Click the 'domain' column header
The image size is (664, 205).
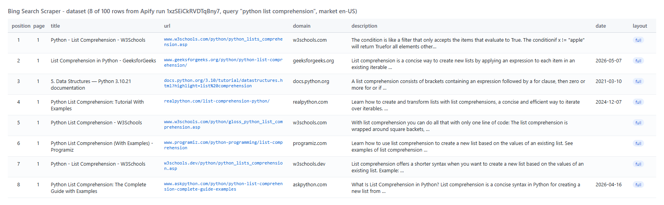pyautogui.click(x=302, y=26)
